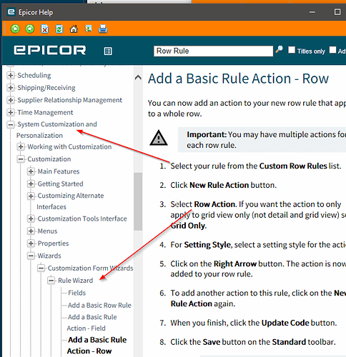The height and width of the screenshot is (357, 346).
Task: Collapse Customization Form Wizards node
Action: click(41, 268)
